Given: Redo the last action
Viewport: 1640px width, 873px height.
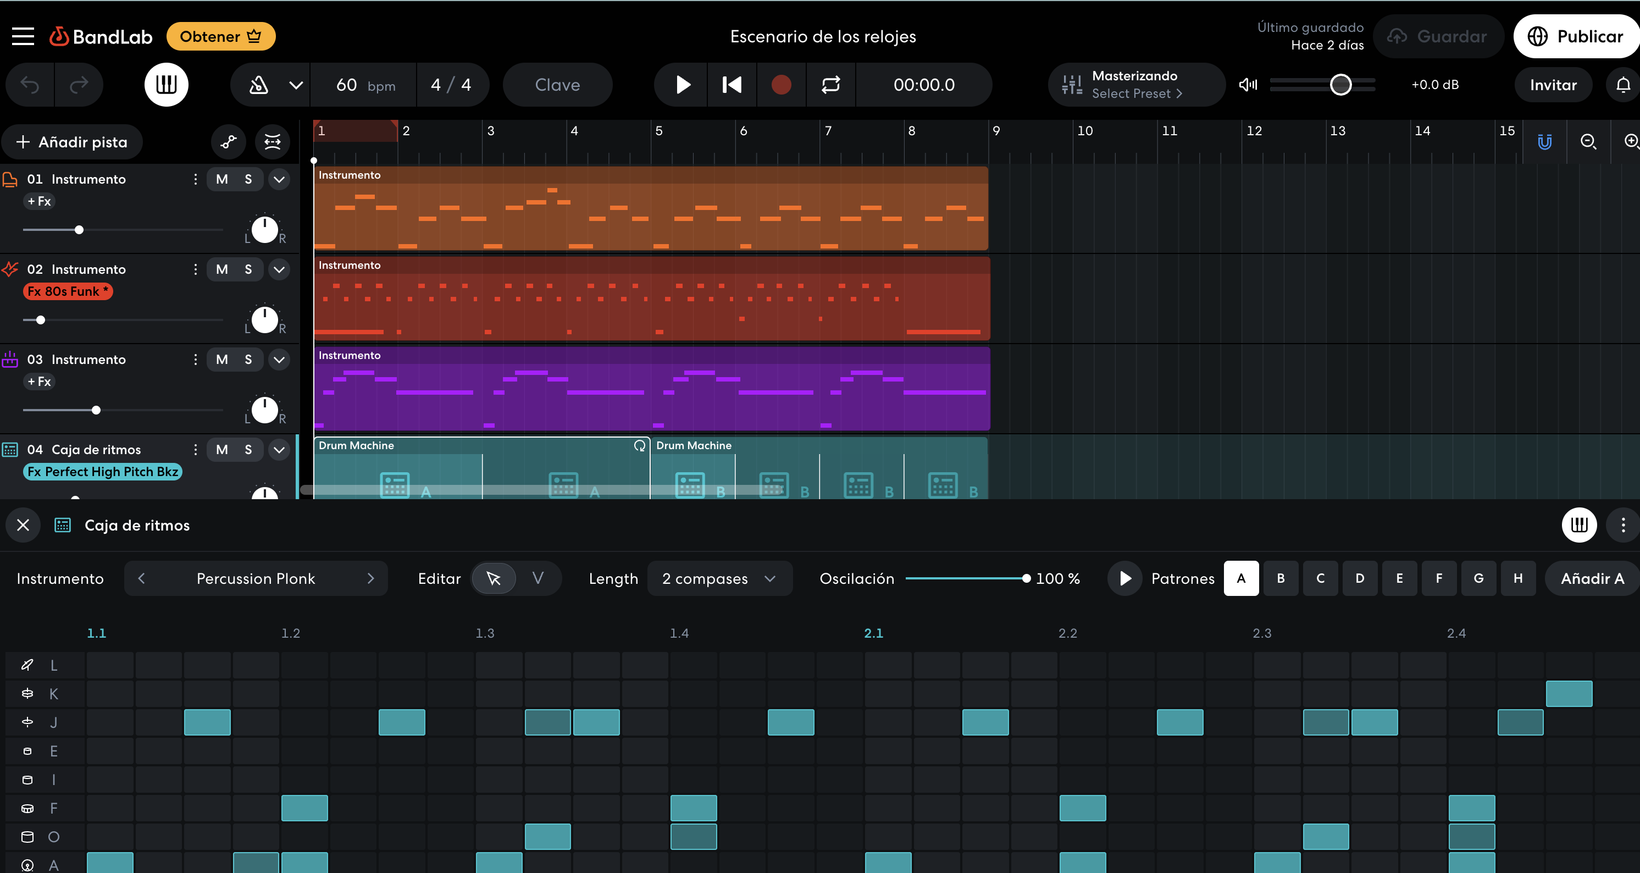Looking at the screenshot, I should pos(79,85).
